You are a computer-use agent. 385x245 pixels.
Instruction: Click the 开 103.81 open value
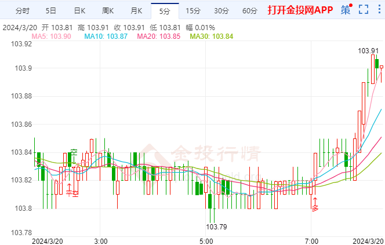(57, 27)
